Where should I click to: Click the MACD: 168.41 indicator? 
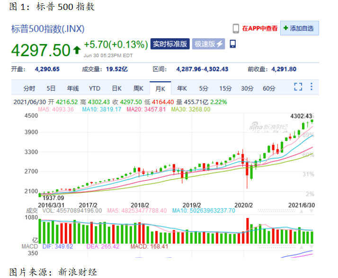[x=150, y=246]
